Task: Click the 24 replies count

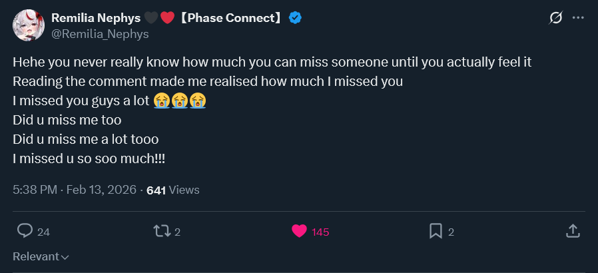Action: pos(43,232)
